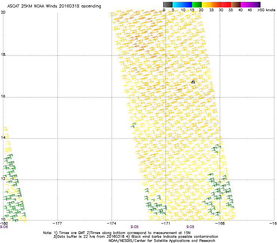Click the longitude axis label '-174'
The width and height of the screenshot is (277, 243).
[x=112, y=223]
